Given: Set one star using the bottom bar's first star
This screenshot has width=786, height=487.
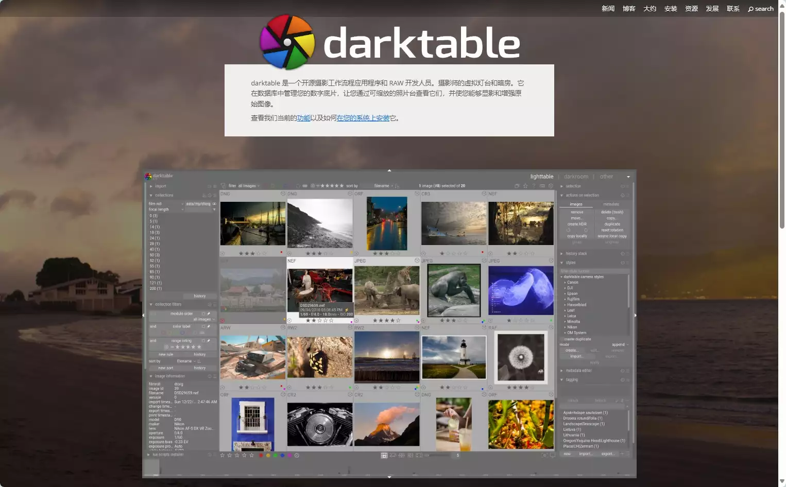Looking at the screenshot, I should point(223,455).
